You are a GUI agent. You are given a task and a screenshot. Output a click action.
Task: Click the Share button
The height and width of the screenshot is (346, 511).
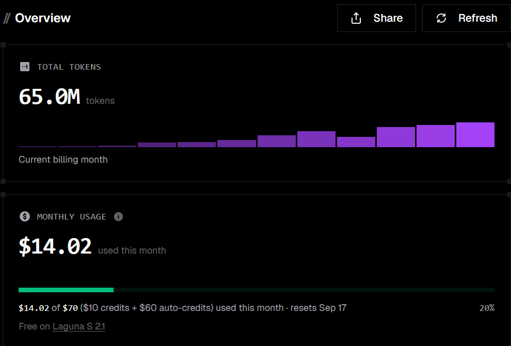pos(376,18)
